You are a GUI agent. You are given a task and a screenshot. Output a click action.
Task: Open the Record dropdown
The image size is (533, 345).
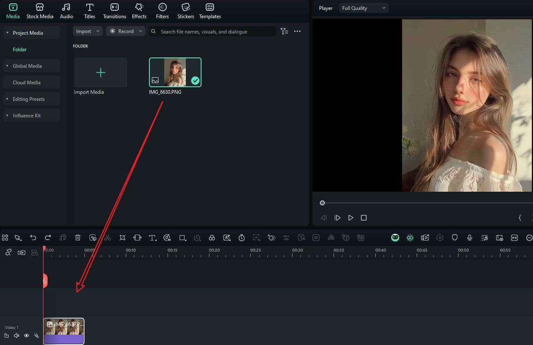(x=125, y=31)
